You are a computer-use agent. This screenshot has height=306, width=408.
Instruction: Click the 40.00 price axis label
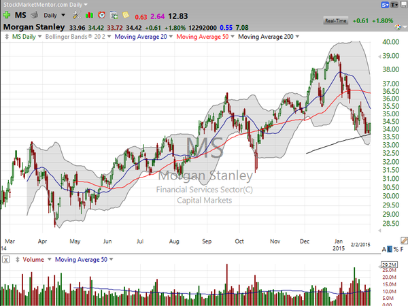click(x=390, y=42)
